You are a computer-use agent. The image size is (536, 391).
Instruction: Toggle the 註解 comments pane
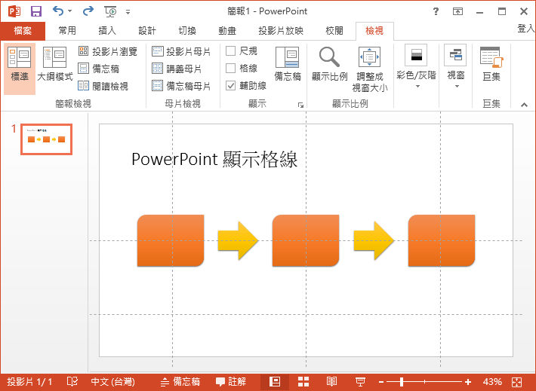[231, 381]
